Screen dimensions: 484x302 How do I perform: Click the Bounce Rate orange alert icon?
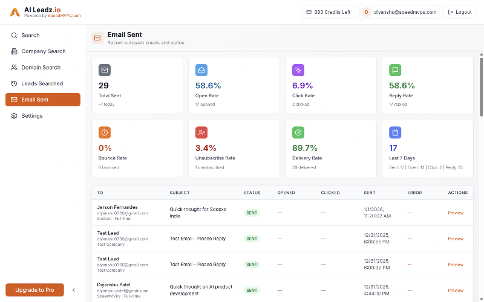click(x=105, y=132)
